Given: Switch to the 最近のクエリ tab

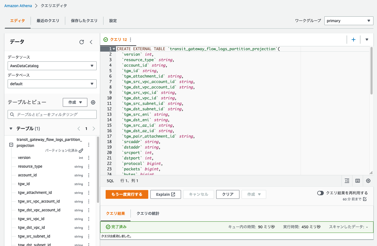Looking at the screenshot, I should coord(48,21).
